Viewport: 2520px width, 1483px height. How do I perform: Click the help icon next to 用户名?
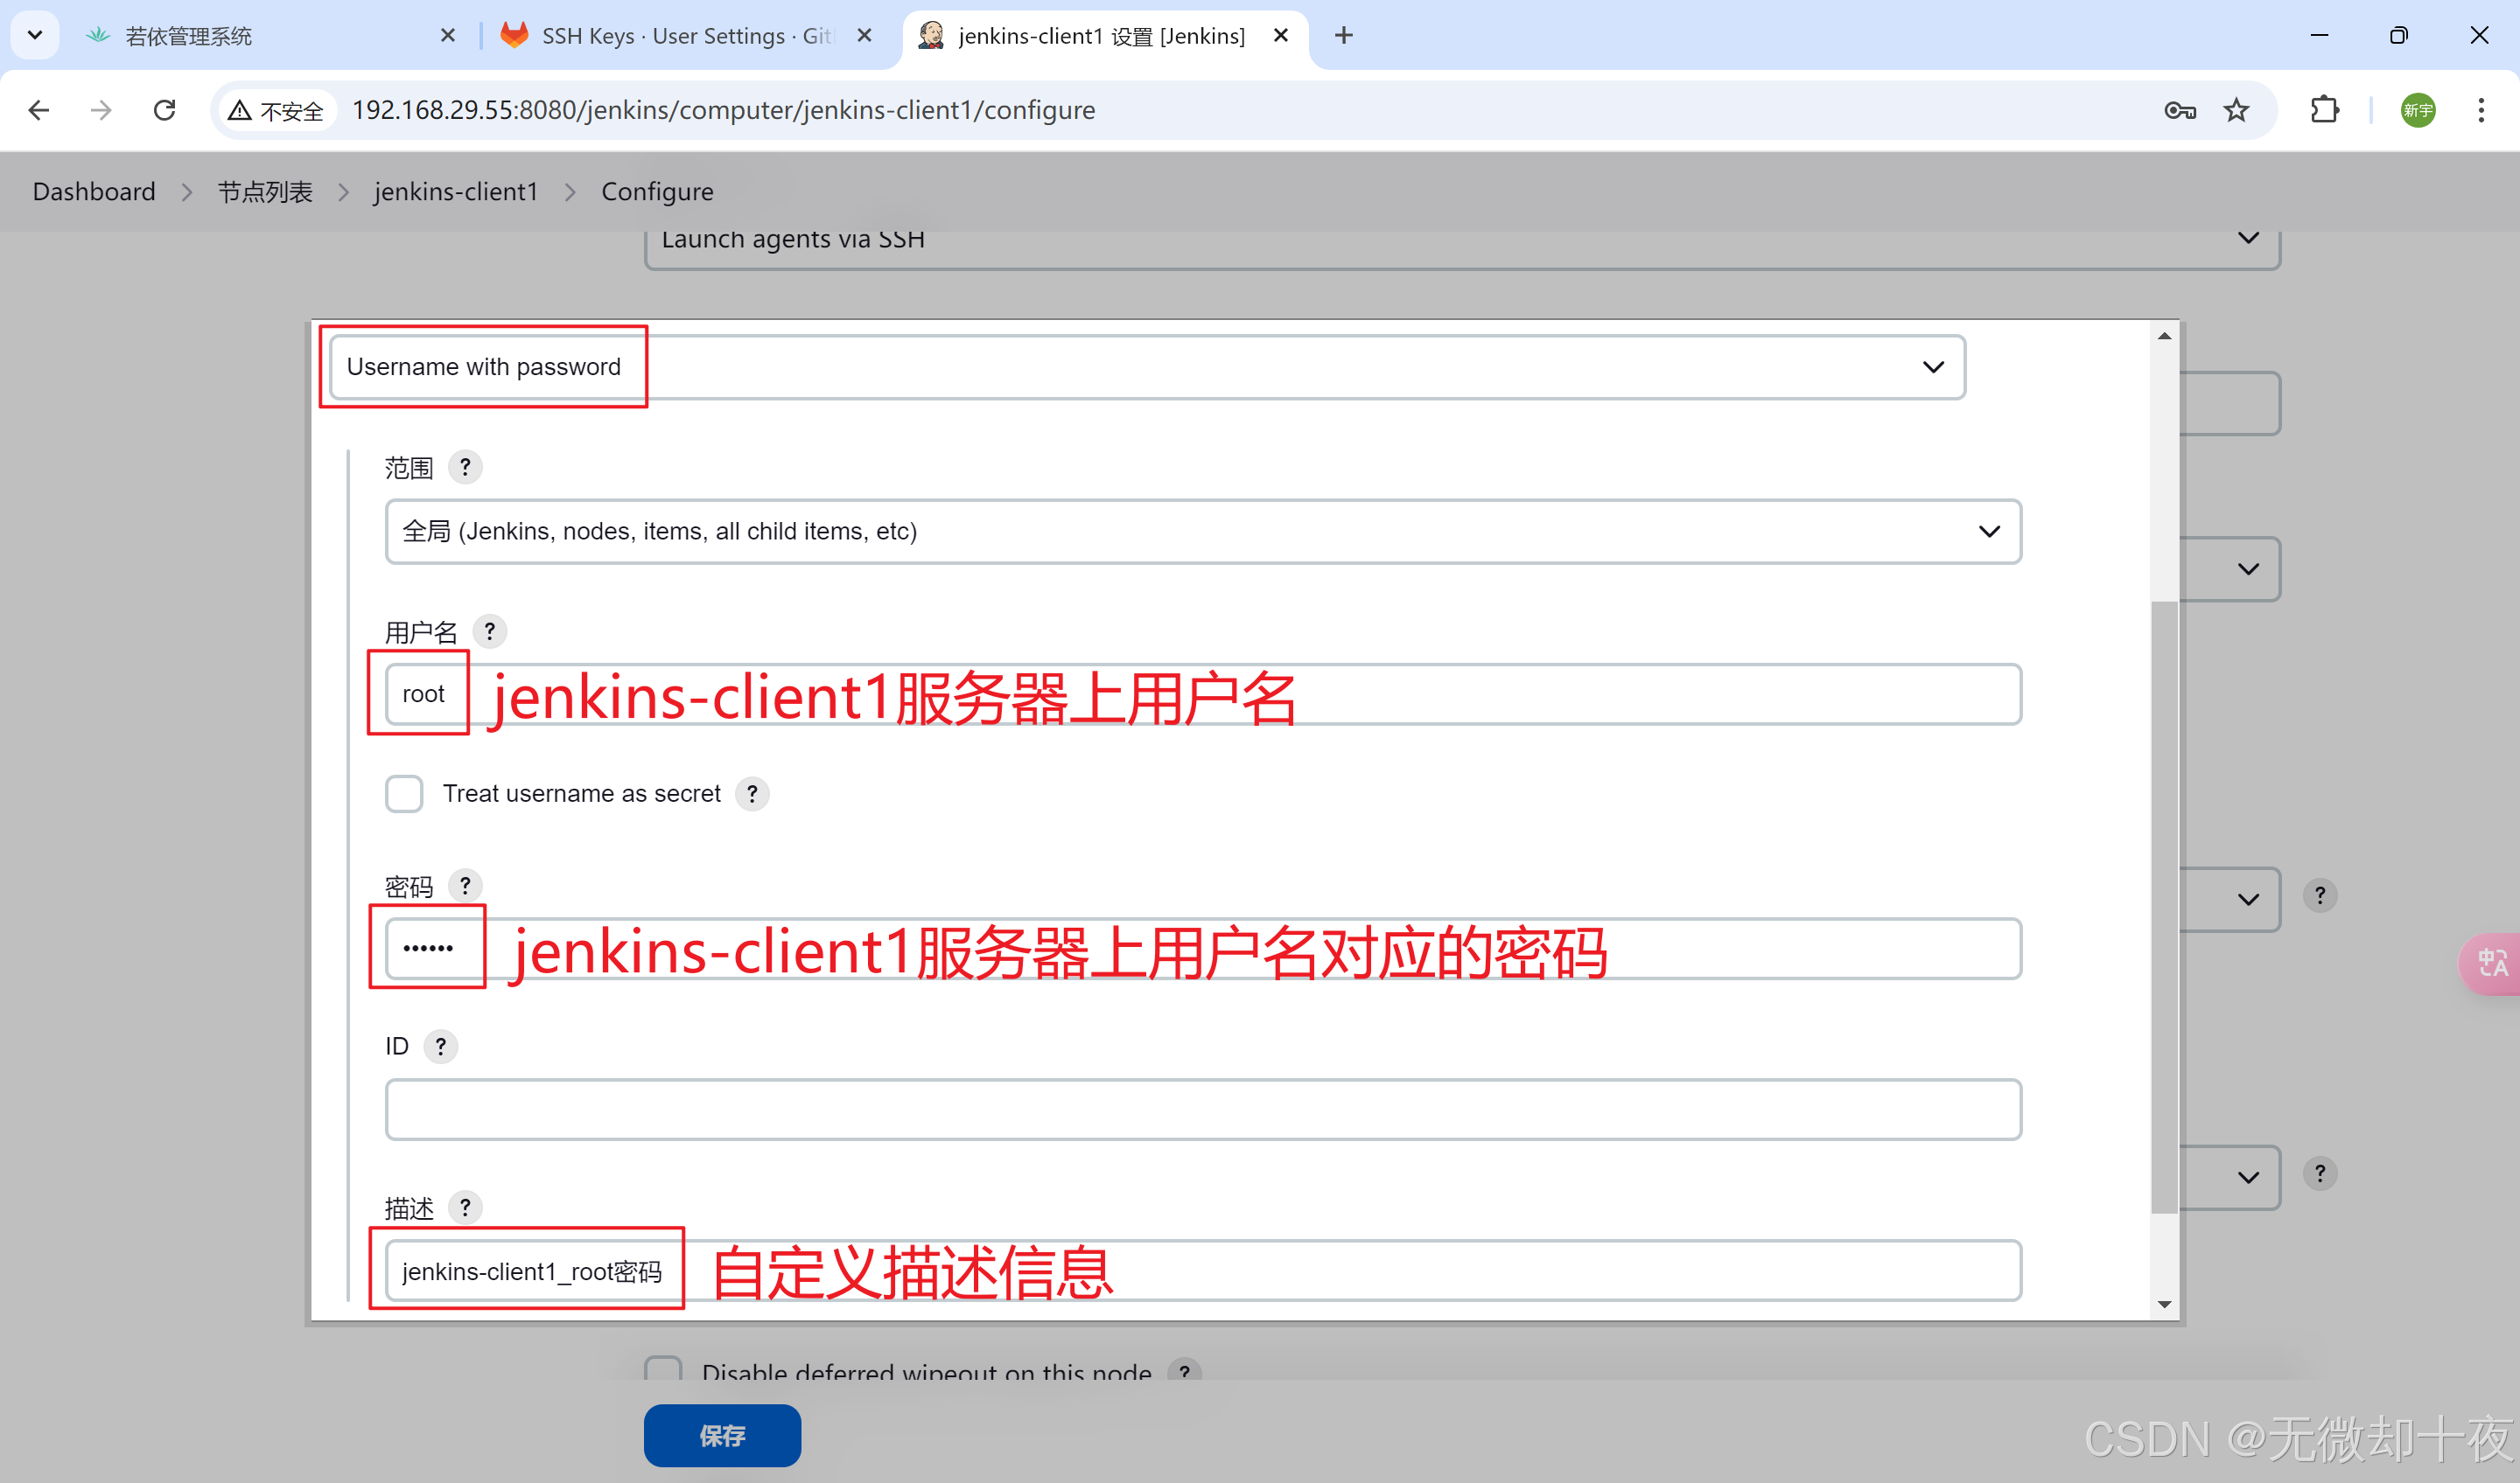coord(489,631)
